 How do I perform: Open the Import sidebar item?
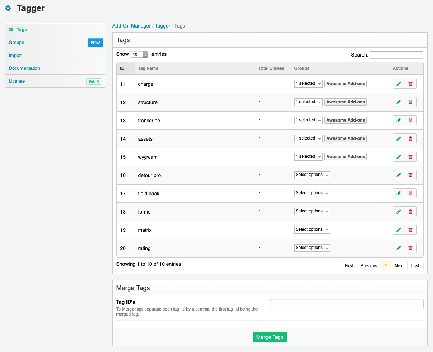[55, 55]
